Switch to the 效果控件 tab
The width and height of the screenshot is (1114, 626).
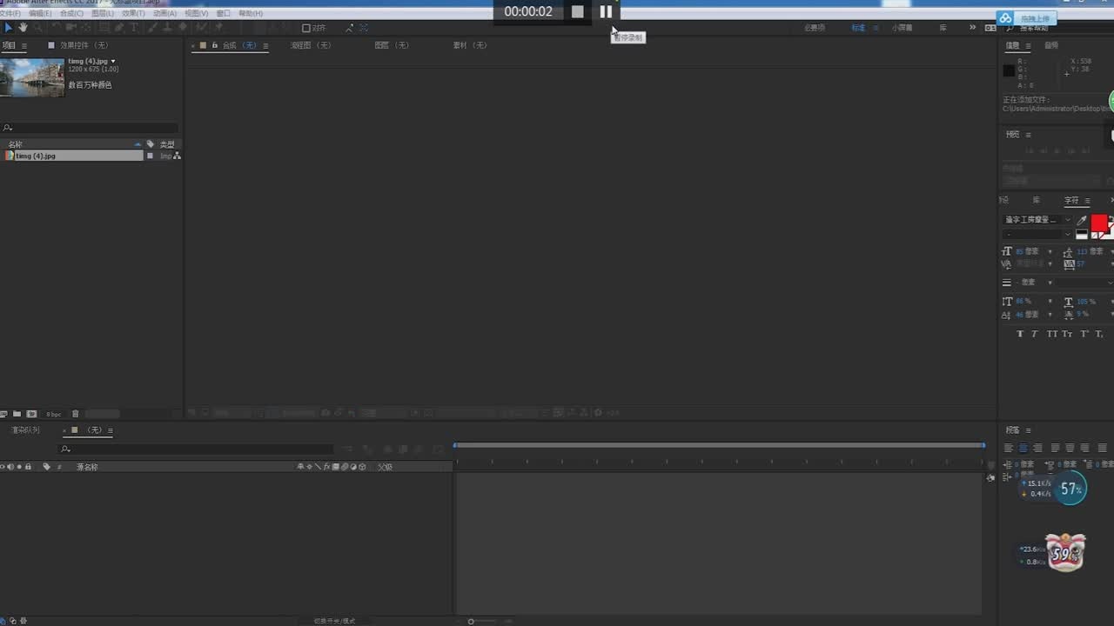[84, 45]
